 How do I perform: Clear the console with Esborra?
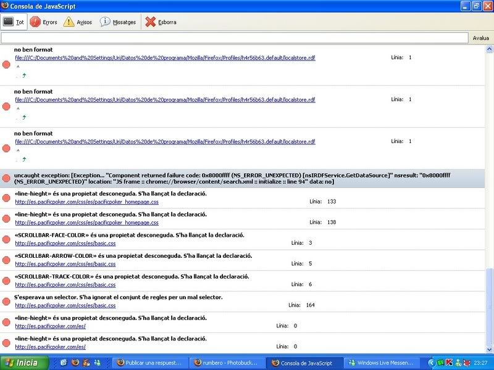point(161,22)
